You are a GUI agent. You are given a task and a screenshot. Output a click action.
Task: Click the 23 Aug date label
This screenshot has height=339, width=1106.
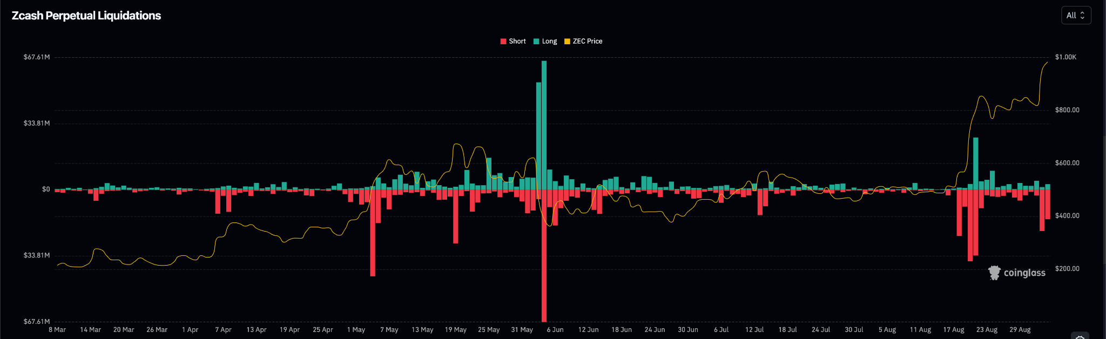coord(987,330)
